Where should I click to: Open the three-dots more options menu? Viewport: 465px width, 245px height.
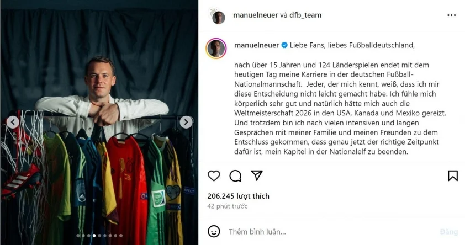click(452, 15)
